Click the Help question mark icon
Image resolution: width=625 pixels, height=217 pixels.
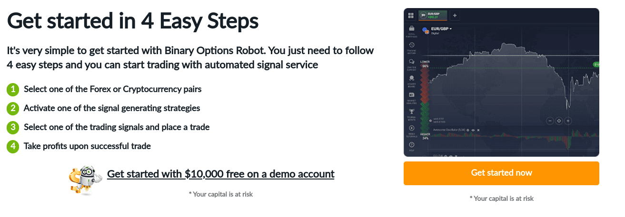[x=411, y=145]
